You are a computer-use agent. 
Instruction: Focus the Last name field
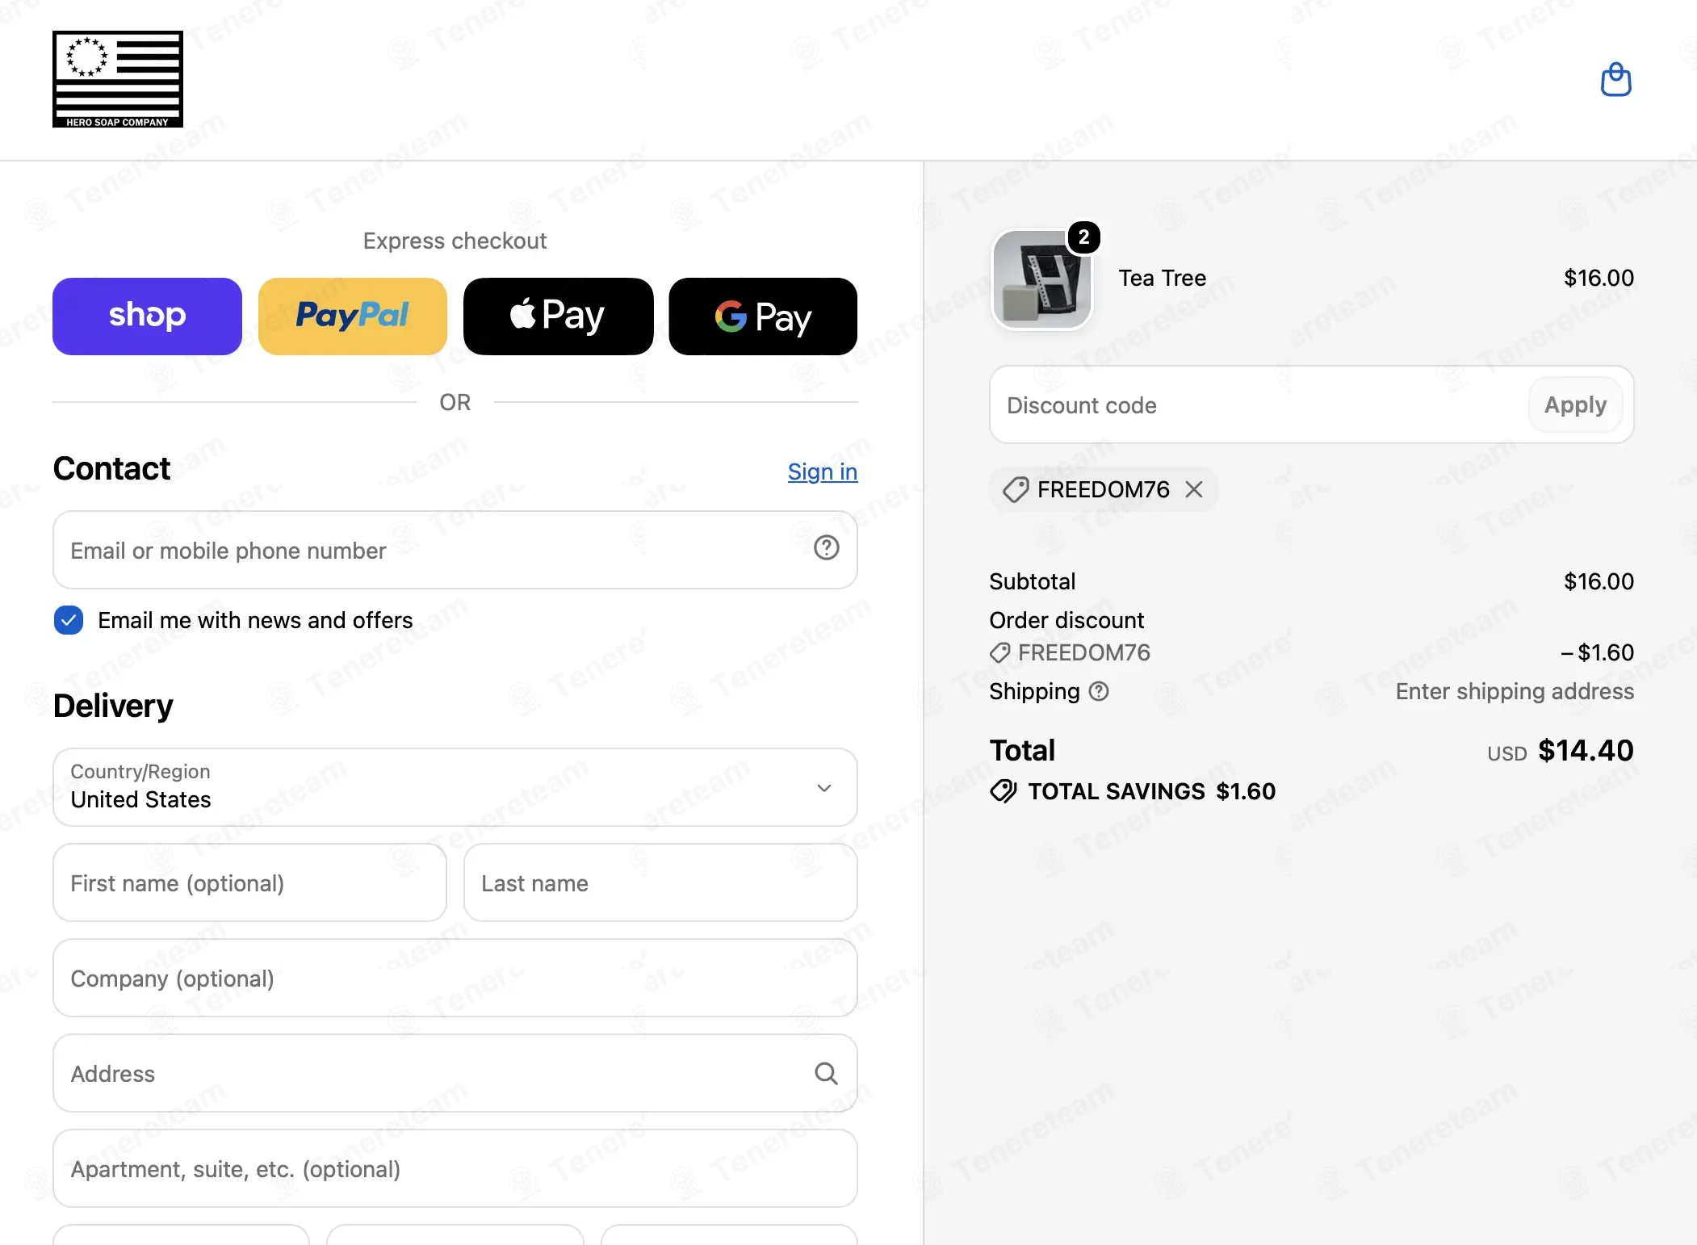click(660, 882)
